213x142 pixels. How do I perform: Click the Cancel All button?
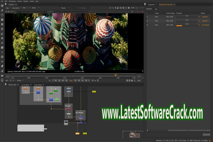coord(206,135)
